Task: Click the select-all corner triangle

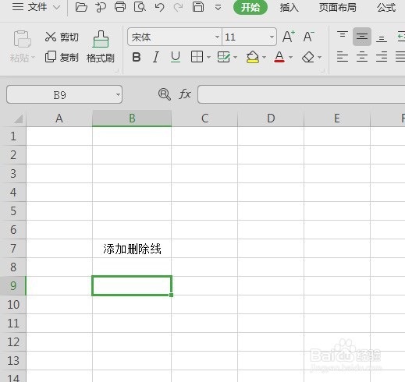Action: coord(18,119)
